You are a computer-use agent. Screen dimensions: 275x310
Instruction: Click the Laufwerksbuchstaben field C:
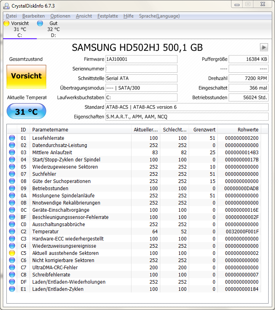pyautogui.click(x=141, y=97)
